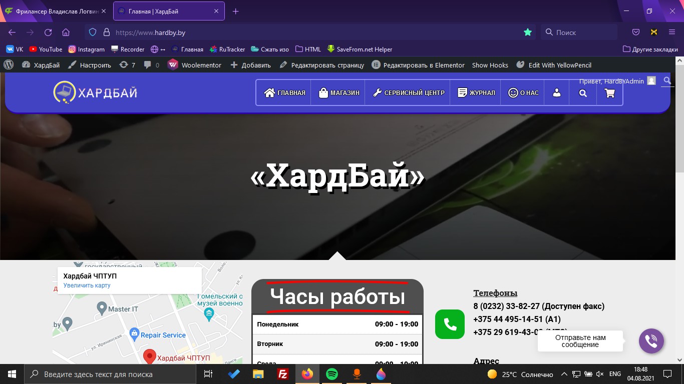Open the Firefox icon in the taskbar

coord(307,374)
